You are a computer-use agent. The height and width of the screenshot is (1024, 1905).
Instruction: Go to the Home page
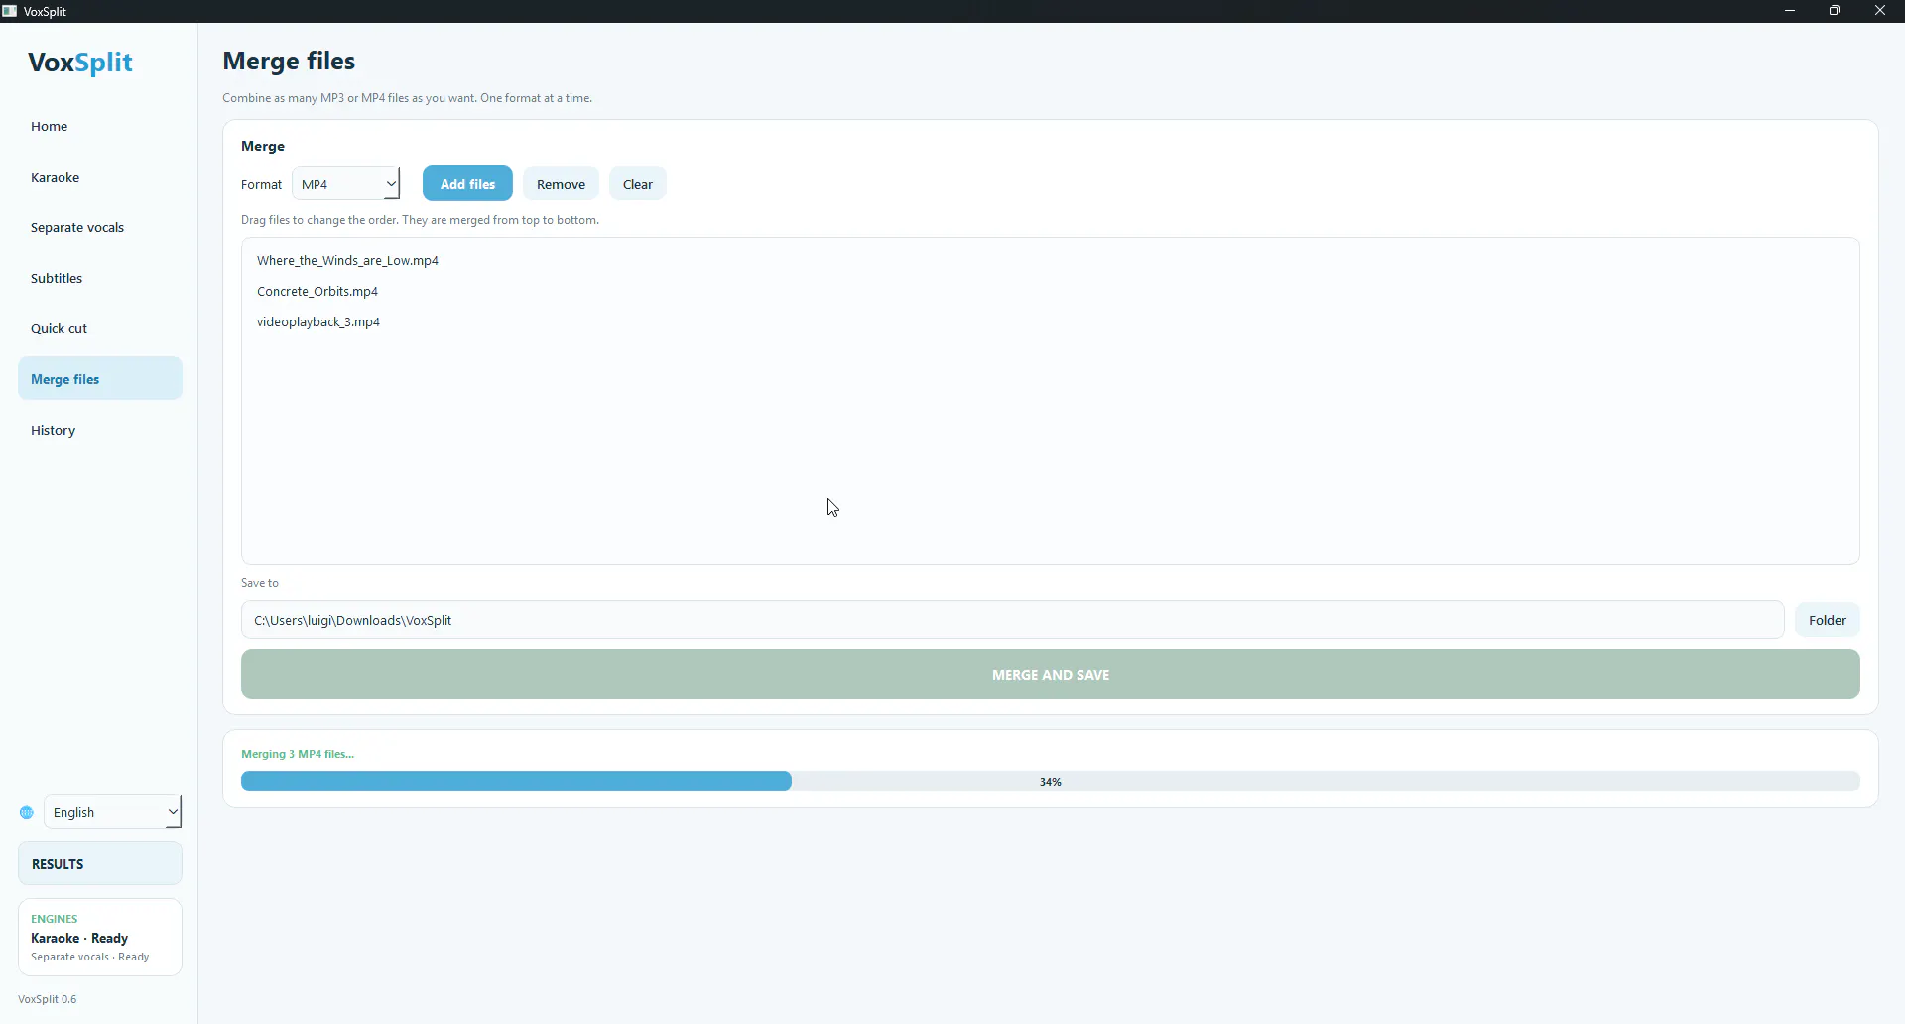100,126
